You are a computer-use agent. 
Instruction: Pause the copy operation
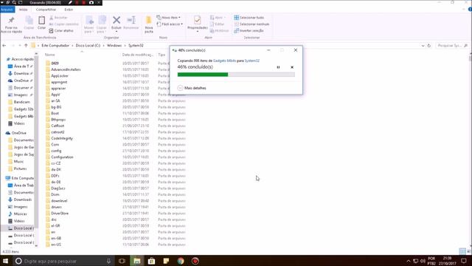click(x=278, y=67)
